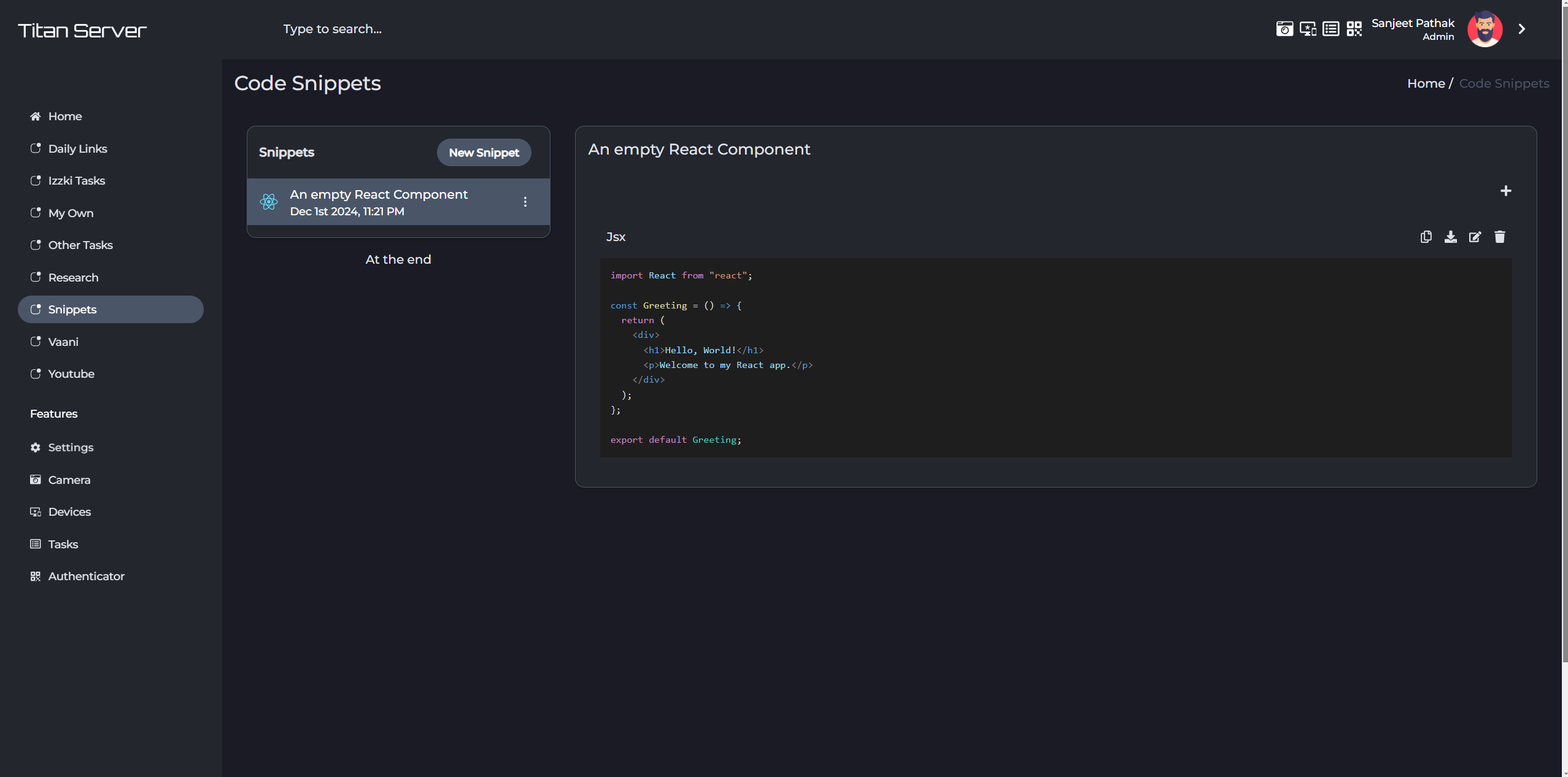
Task: Select Authenticator from the sidebar
Action: click(86, 576)
